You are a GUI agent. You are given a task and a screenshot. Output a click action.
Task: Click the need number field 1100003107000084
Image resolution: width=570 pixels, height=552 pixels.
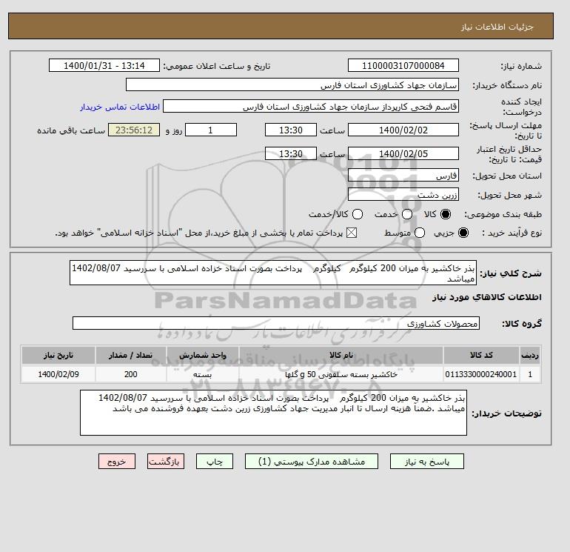coord(403,65)
